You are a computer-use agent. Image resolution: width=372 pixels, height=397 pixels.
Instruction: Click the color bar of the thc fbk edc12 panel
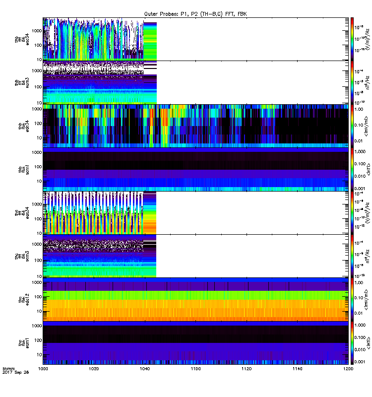click(352, 300)
